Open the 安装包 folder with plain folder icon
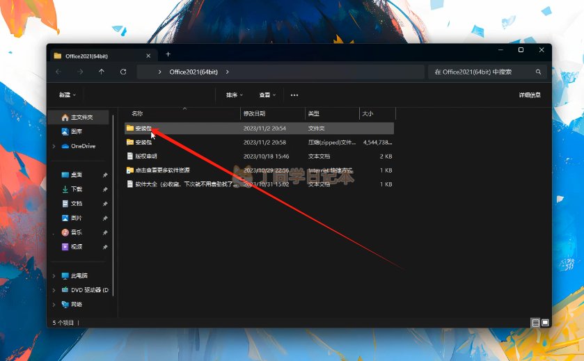The width and height of the screenshot is (584, 361). point(143,128)
